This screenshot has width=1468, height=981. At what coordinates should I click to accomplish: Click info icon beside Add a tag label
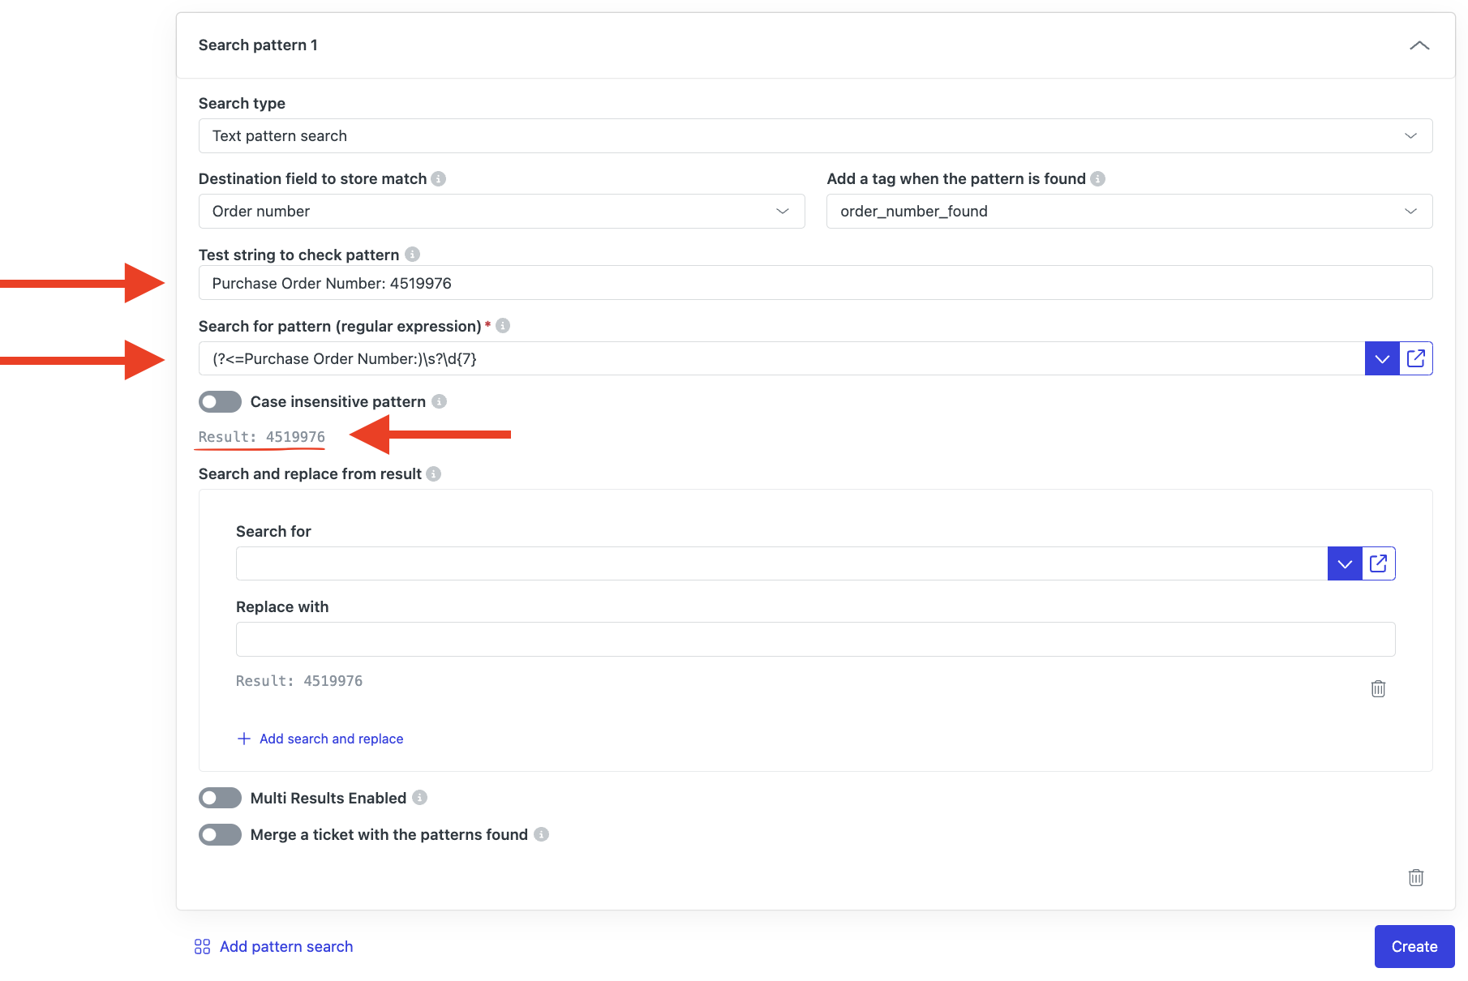pyautogui.click(x=1097, y=178)
